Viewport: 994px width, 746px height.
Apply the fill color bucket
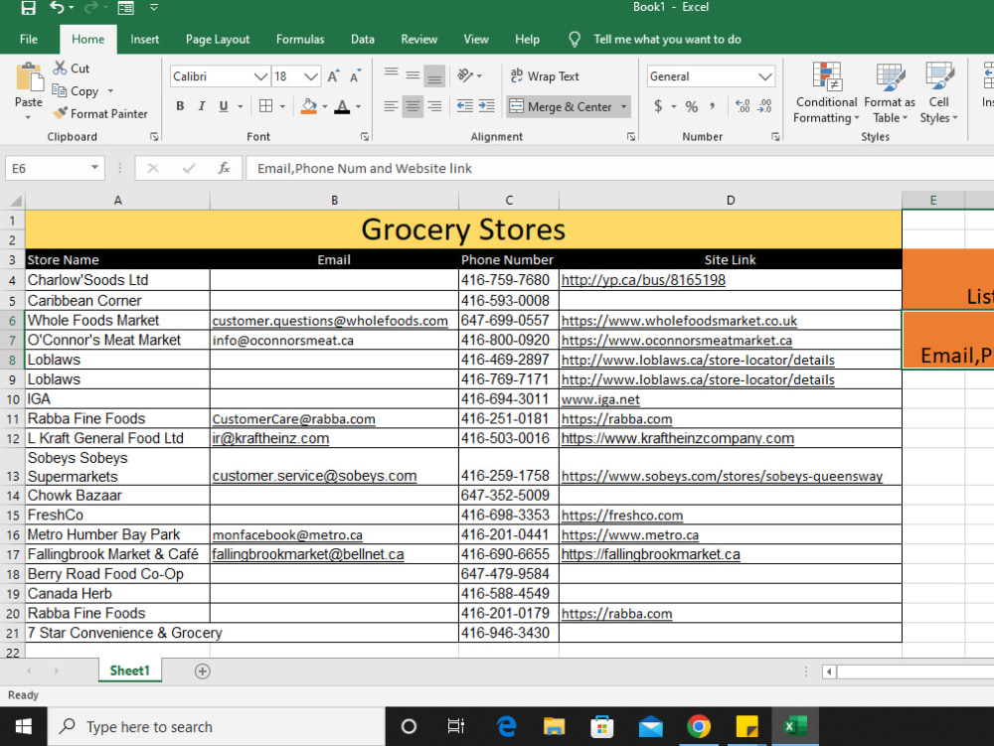pos(309,106)
